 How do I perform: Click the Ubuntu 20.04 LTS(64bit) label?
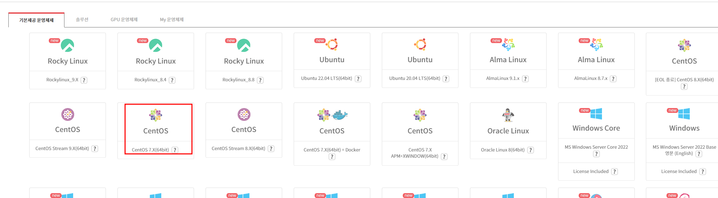(x=415, y=79)
